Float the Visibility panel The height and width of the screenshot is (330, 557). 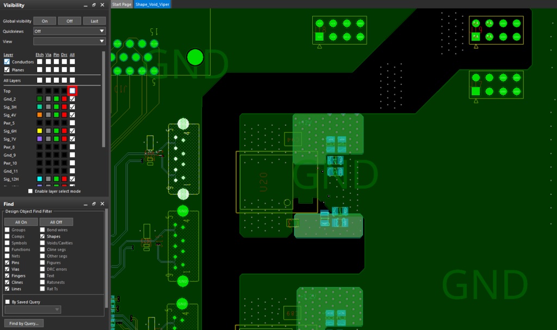coord(94,5)
